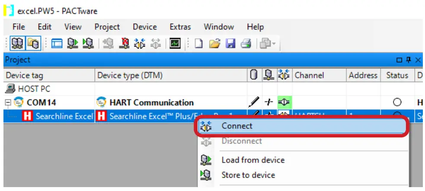Click the remove device red X icon
The image size is (425, 191).
[x=124, y=43]
